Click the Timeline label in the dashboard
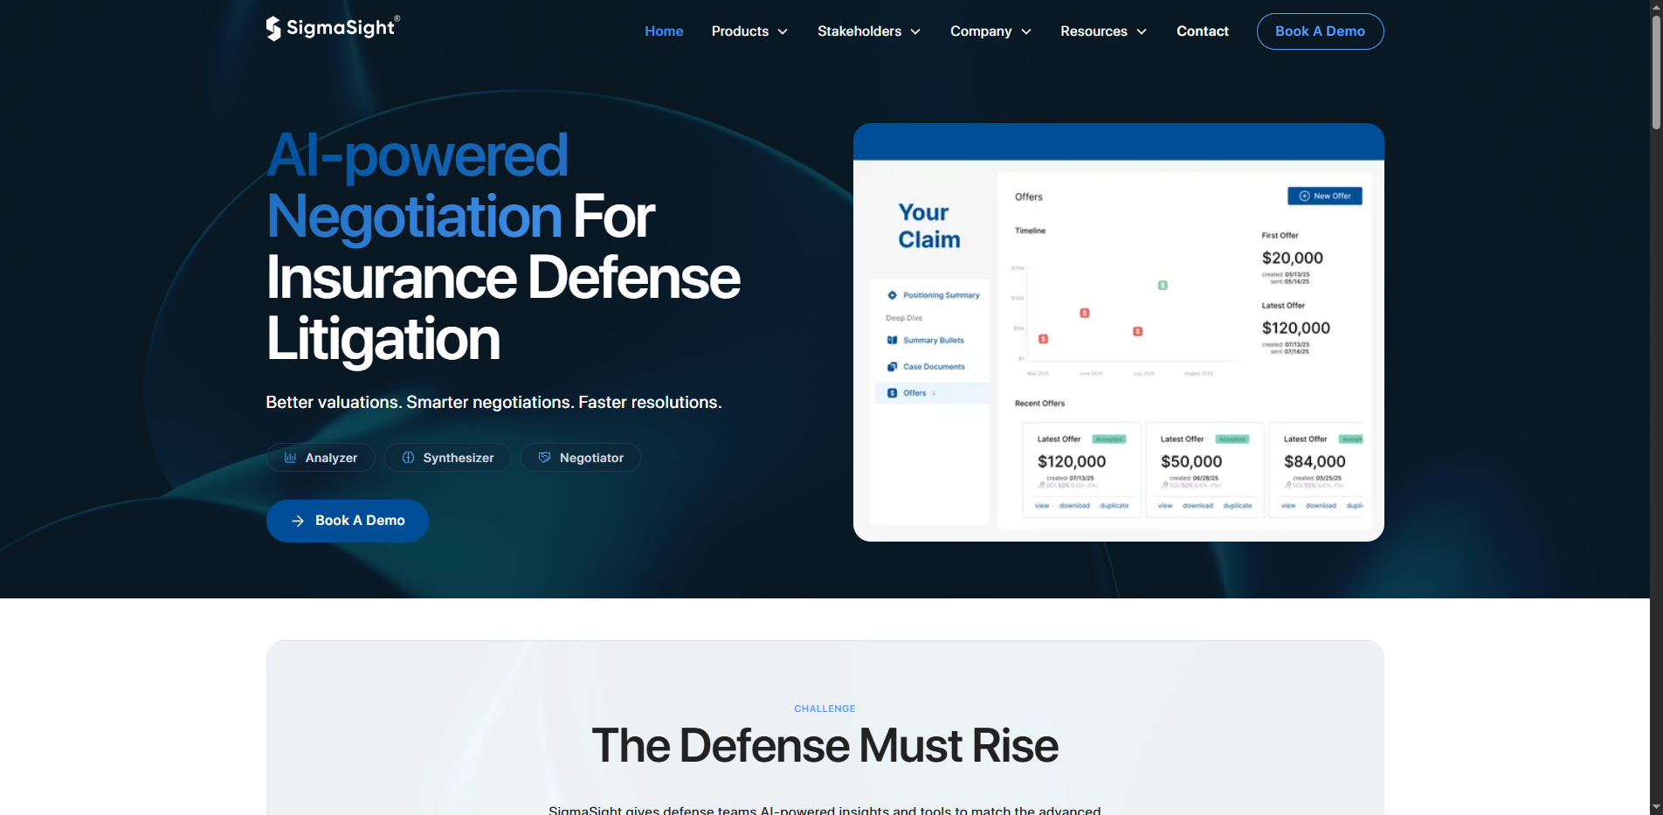Viewport: 1663px width, 815px height. 1030,231
